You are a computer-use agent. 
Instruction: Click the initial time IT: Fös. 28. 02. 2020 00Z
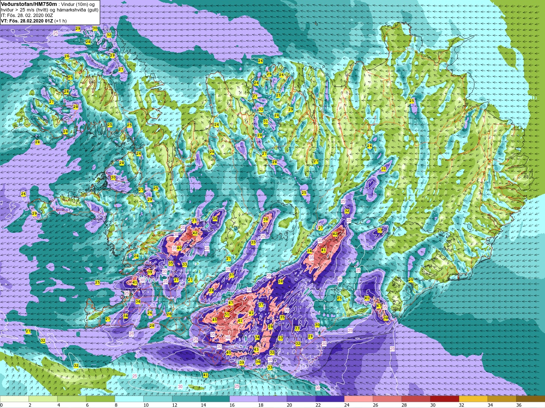pyautogui.click(x=27, y=15)
